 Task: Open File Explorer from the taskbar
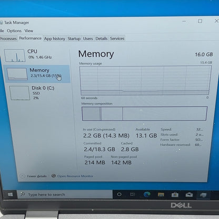point(161,194)
